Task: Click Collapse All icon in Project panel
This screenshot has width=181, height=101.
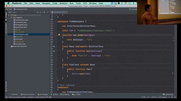Action: (40, 12)
